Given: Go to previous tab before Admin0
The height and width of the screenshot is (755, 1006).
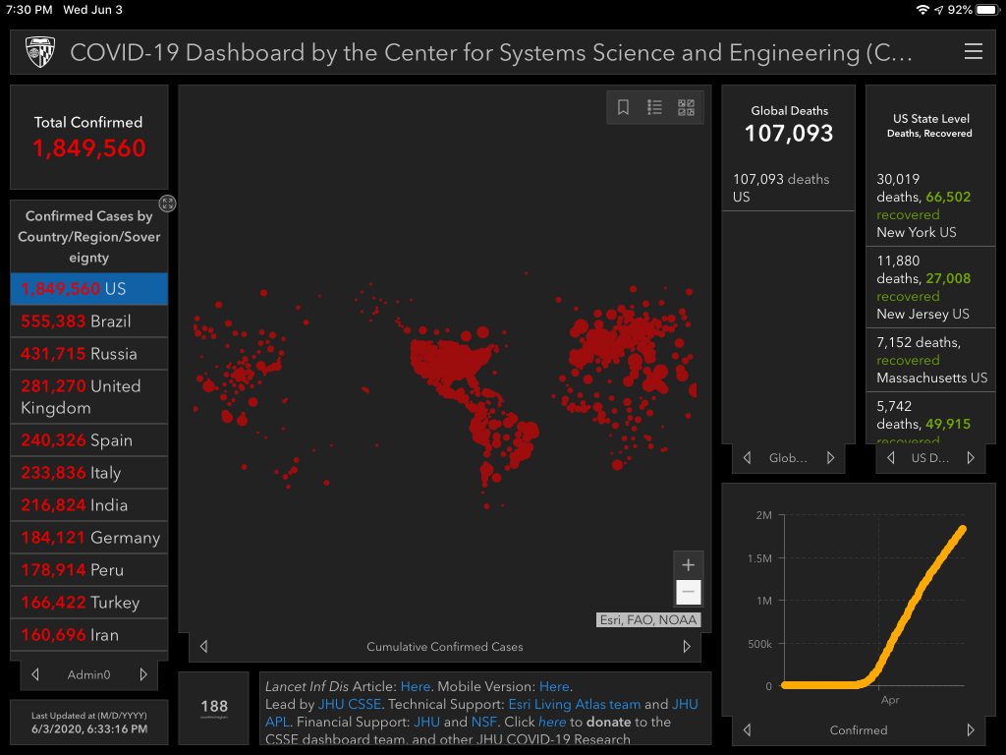Looking at the screenshot, I should tap(35, 674).
